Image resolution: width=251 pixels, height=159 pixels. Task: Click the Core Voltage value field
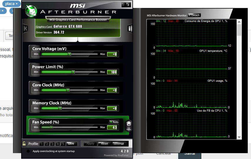pos(112,54)
